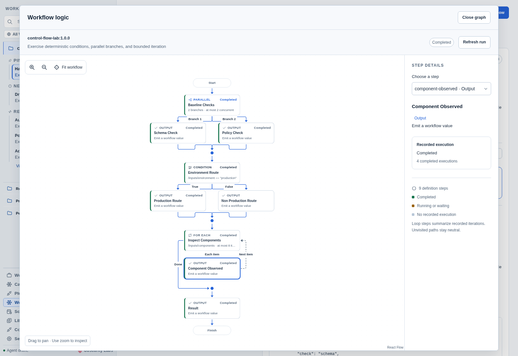Refresh the workflow run

click(x=474, y=42)
